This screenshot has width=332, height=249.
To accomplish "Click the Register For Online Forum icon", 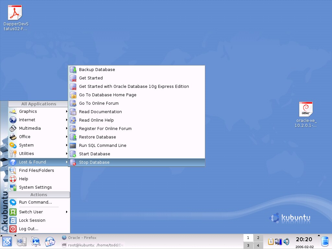I will tap(73, 129).
